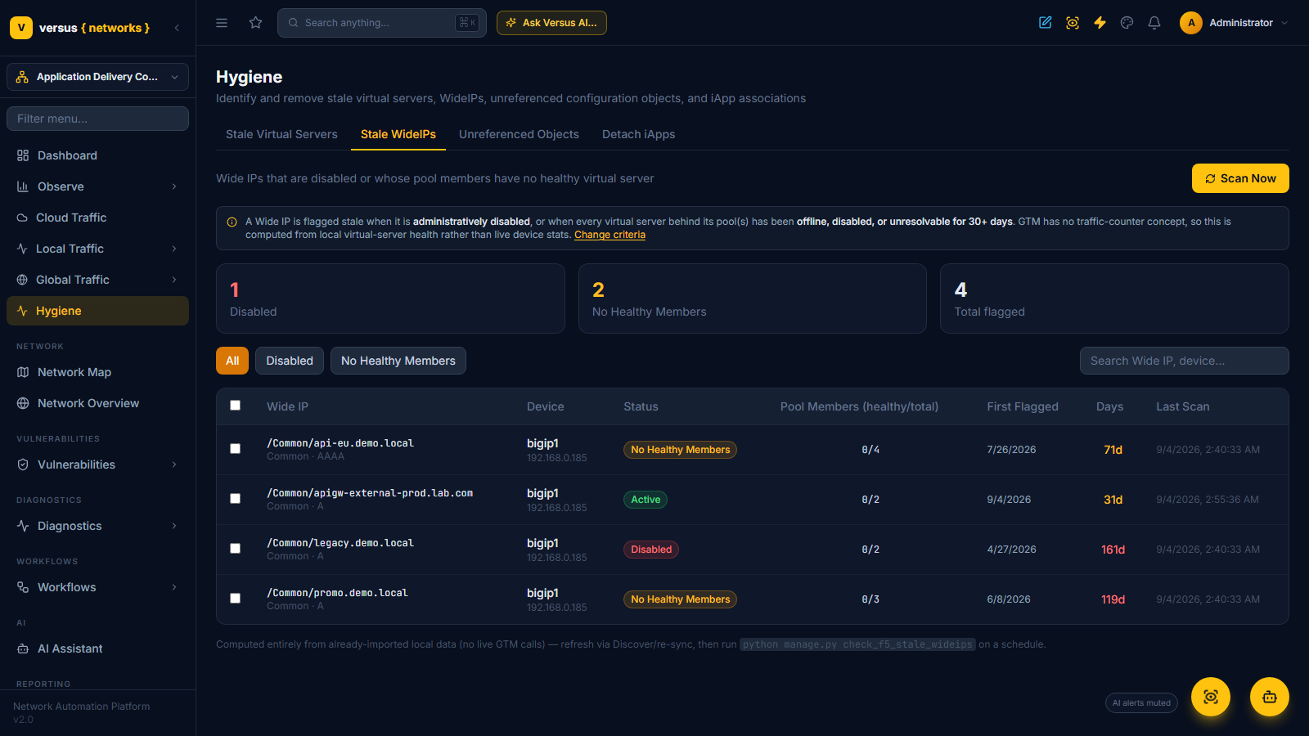1309x736 pixels.
Task: Open Network Overview in the sidebar
Action: point(97,403)
